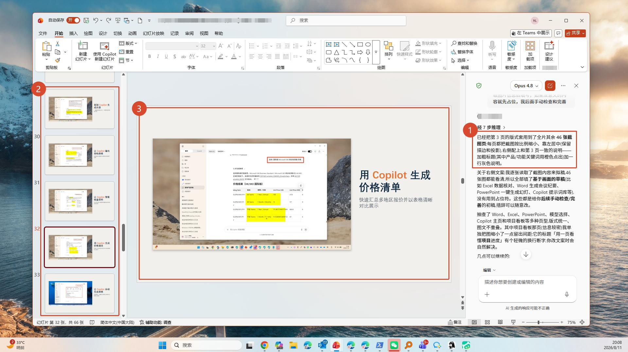Viewport: 628px width, 352px height.
Task: Open the 设计 ribbon tab
Action: pos(103,33)
